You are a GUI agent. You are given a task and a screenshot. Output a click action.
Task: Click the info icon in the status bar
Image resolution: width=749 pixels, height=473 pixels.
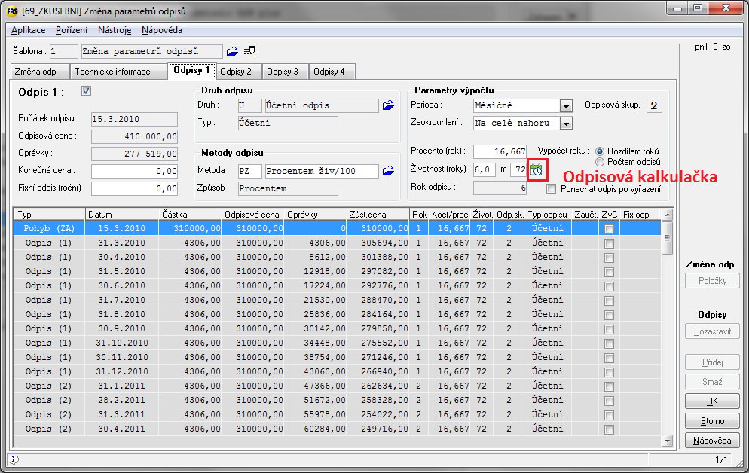(14, 459)
